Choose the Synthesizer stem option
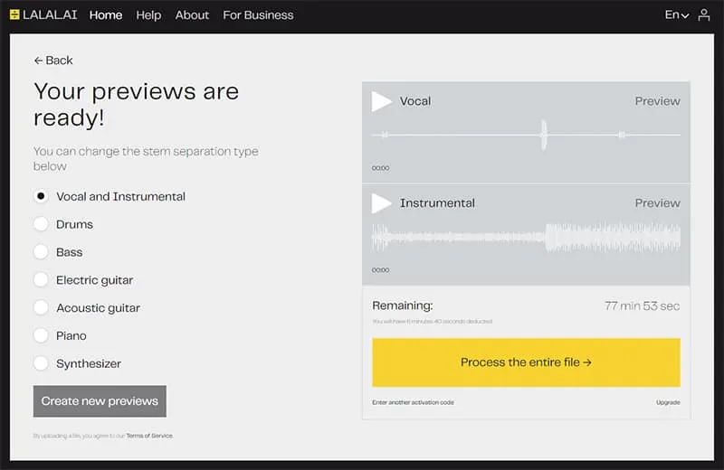The image size is (724, 470). (41, 363)
